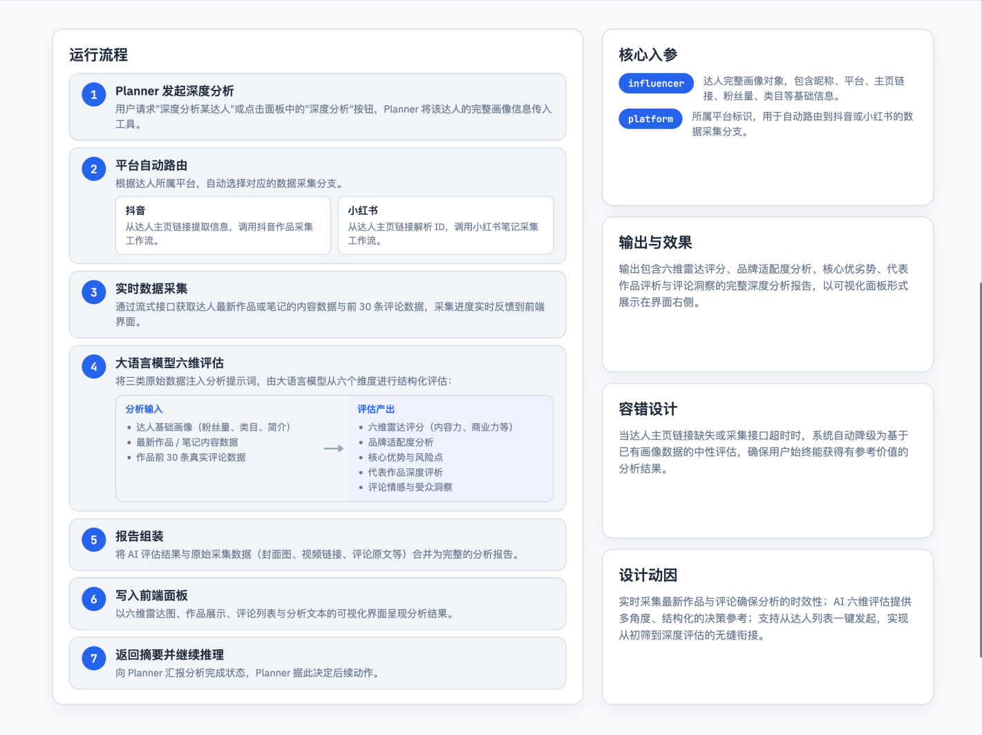The width and height of the screenshot is (982, 735).
Task: Click the step 6 icon beside 写入前端面板
Action: tap(93, 599)
